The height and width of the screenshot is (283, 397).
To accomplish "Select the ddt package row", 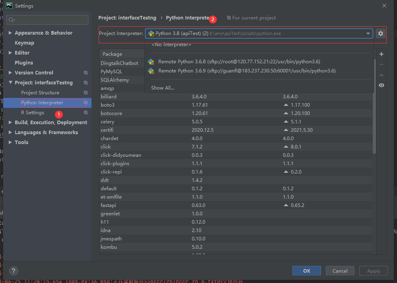I will point(236,180).
